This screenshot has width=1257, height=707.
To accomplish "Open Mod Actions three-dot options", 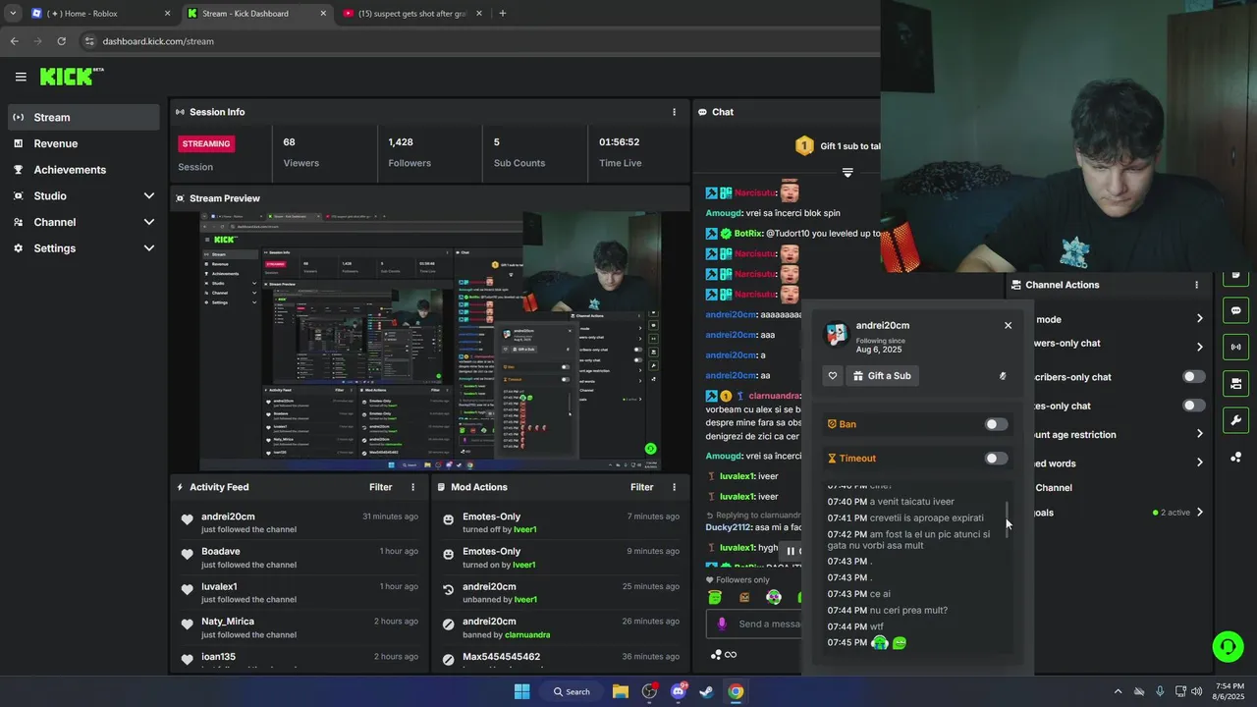I will 674,487.
